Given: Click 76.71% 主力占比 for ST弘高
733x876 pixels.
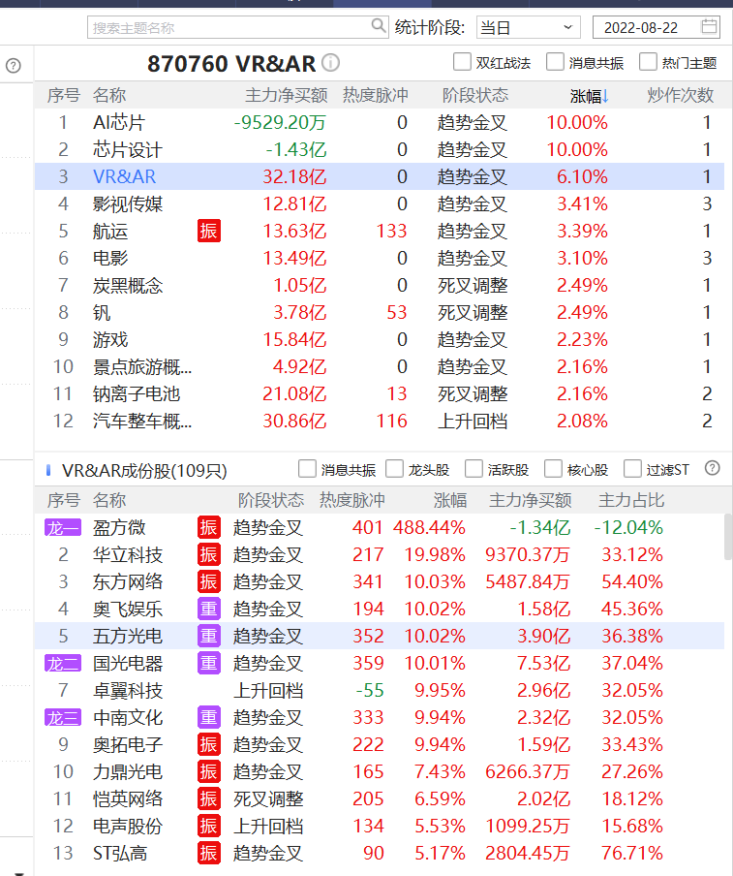Looking at the screenshot, I should click(x=632, y=853).
